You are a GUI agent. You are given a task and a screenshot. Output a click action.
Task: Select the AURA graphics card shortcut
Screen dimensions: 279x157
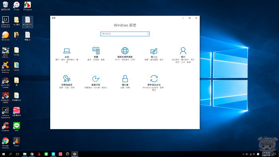click(6, 98)
